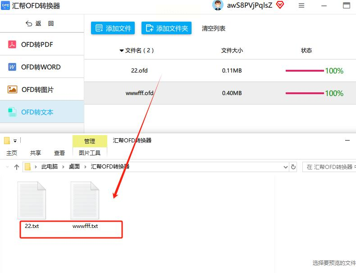Click the 添加文件 button
This screenshot has height=273, width=356.
click(113, 28)
